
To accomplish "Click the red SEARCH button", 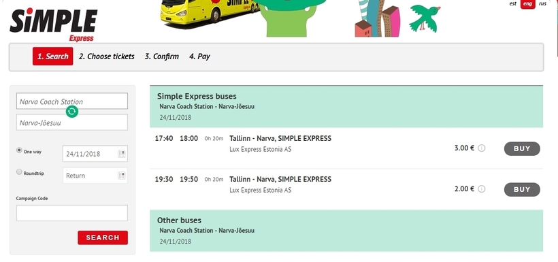I will click(103, 238).
